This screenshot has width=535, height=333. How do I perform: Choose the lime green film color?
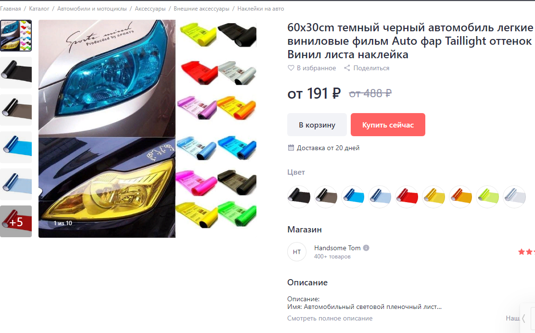click(487, 197)
